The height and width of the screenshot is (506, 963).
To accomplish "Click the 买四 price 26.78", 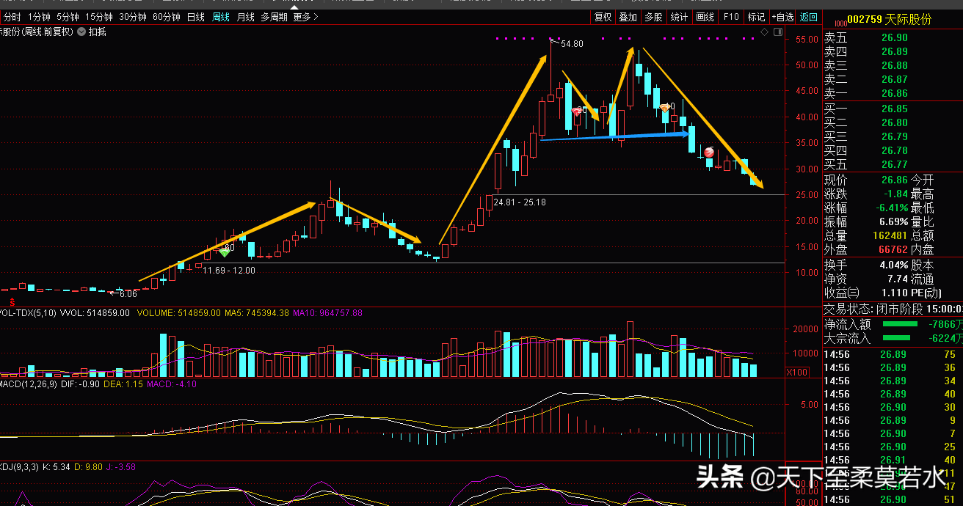I will click(x=895, y=151).
